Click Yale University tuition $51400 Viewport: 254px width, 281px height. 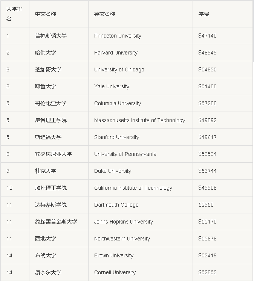click(x=207, y=86)
